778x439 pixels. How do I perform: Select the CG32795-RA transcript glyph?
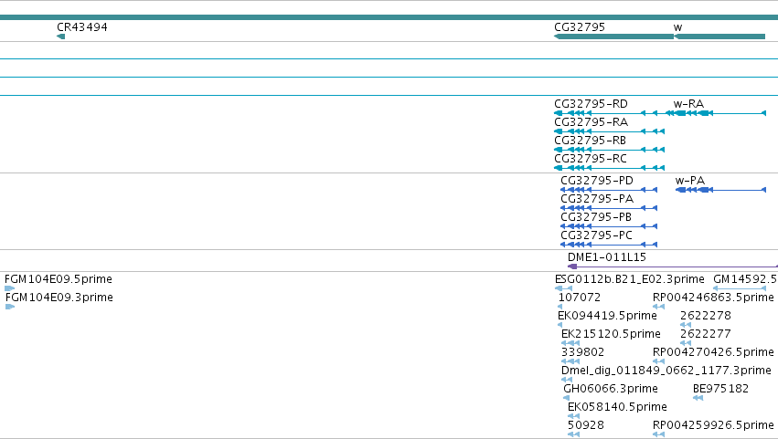[x=609, y=131]
